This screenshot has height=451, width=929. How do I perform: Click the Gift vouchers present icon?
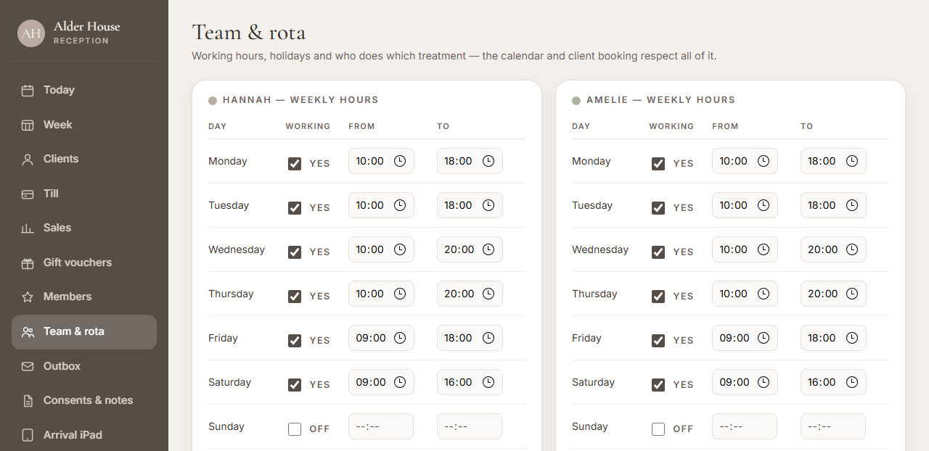point(28,262)
